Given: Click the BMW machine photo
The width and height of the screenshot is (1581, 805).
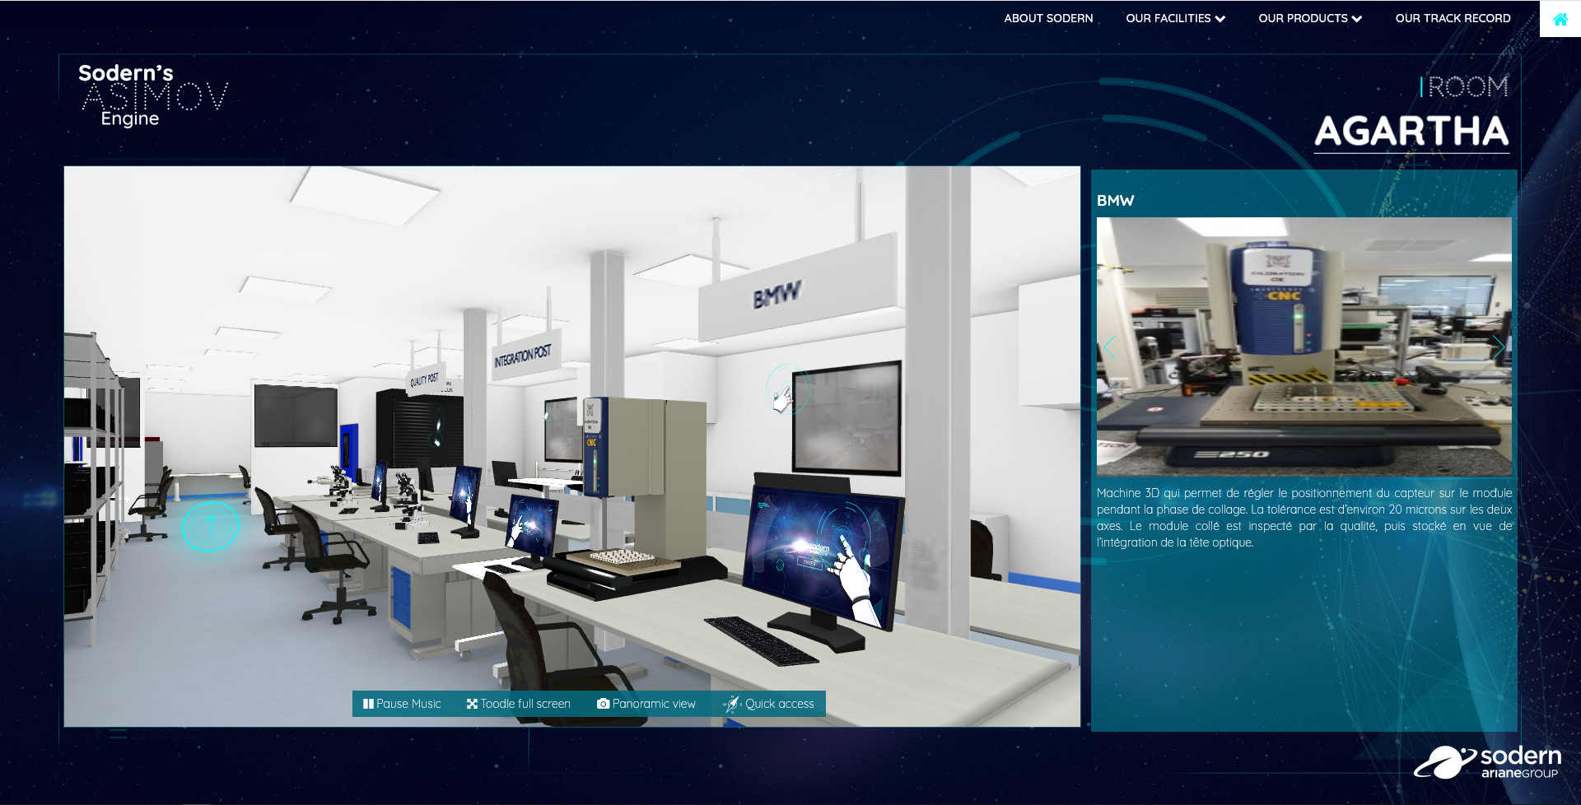Looking at the screenshot, I should (1304, 347).
